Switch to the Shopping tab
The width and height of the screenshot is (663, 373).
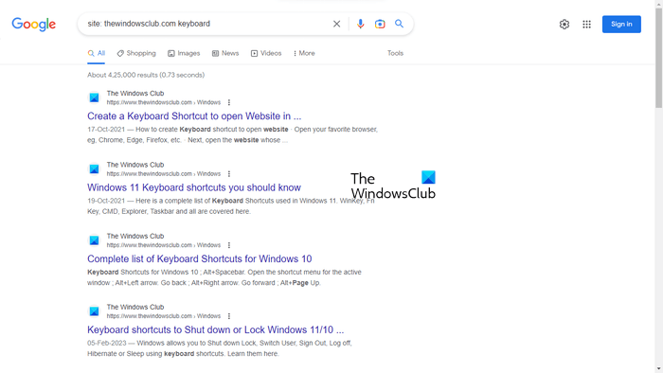(136, 53)
